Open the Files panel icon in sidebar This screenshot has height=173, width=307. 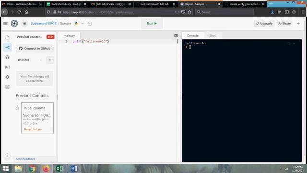(x=8, y=37)
